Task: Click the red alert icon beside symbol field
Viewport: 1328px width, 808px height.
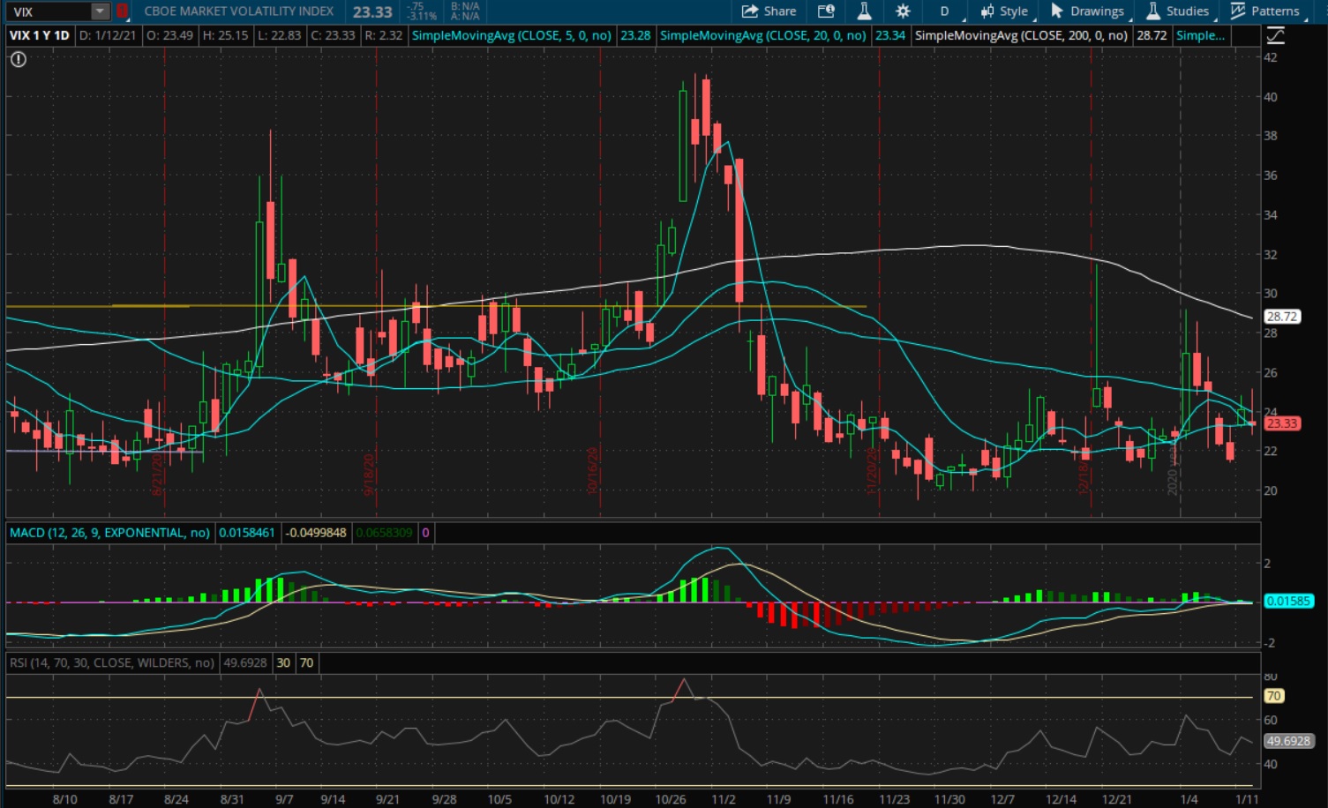Action: tap(122, 11)
